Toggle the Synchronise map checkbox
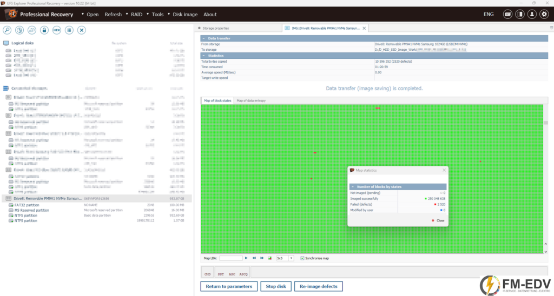This screenshot has width=554, height=296. coord(302,258)
